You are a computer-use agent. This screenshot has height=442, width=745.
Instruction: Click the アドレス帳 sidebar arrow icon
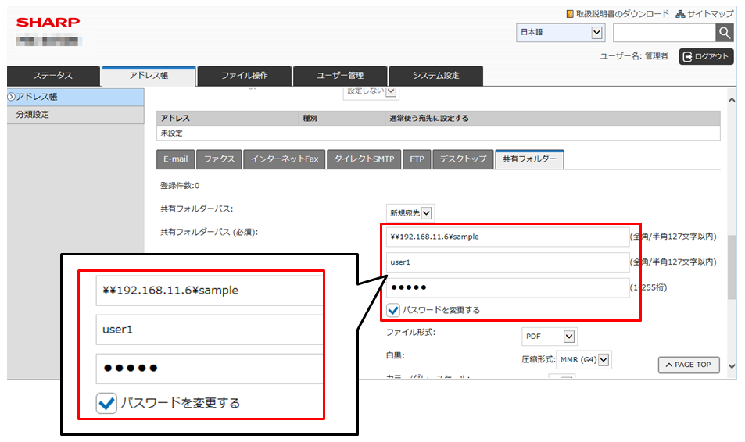(x=12, y=97)
